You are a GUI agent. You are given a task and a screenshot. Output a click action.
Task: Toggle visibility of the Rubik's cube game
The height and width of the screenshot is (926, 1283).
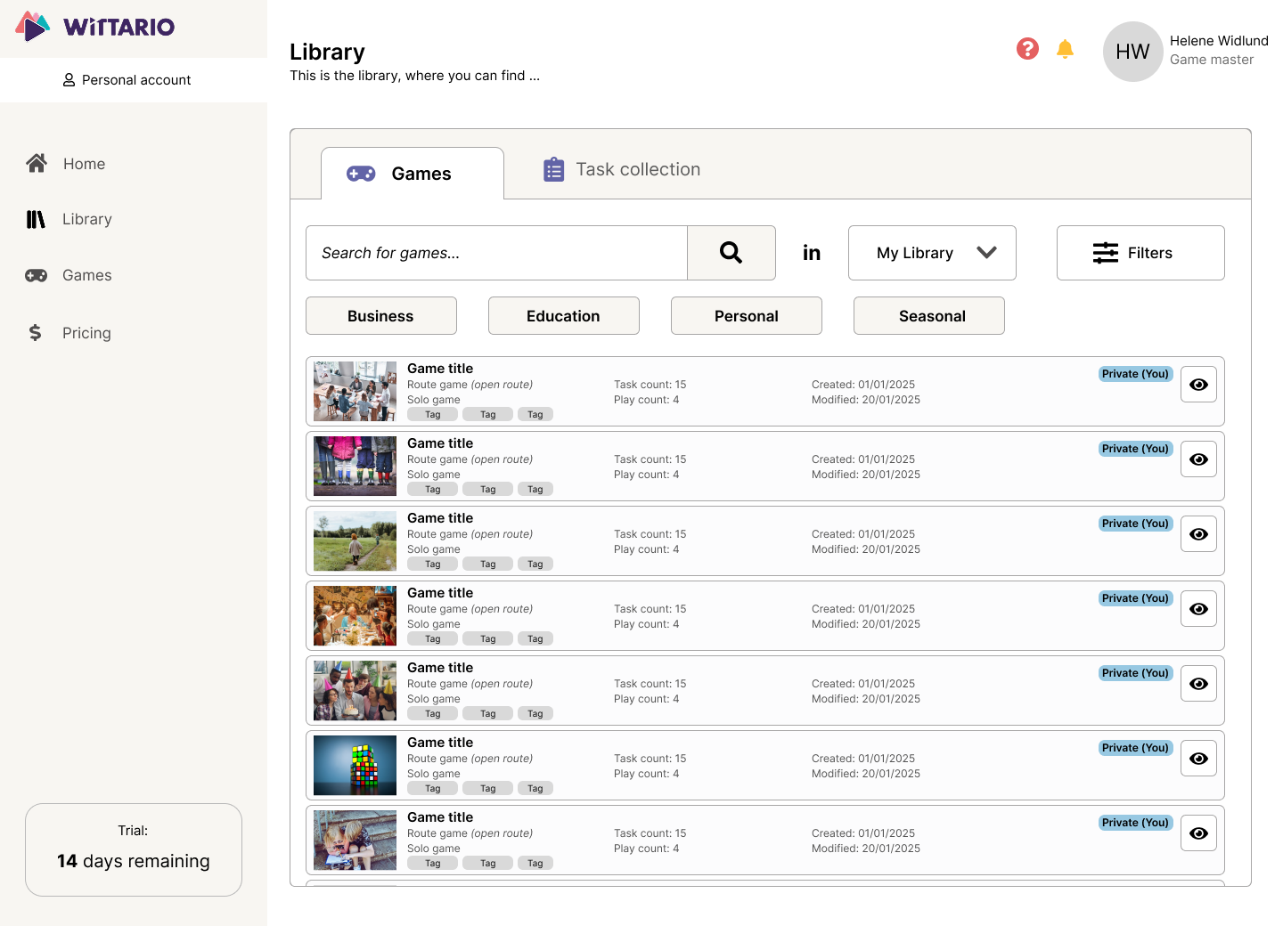coord(1198,758)
